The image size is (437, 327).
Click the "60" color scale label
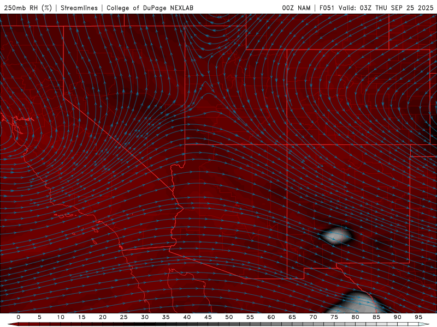[x=271, y=317]
